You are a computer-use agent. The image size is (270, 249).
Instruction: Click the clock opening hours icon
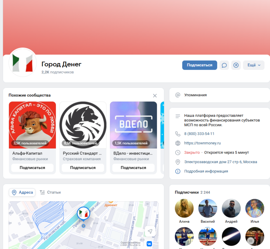coord(178,153)
